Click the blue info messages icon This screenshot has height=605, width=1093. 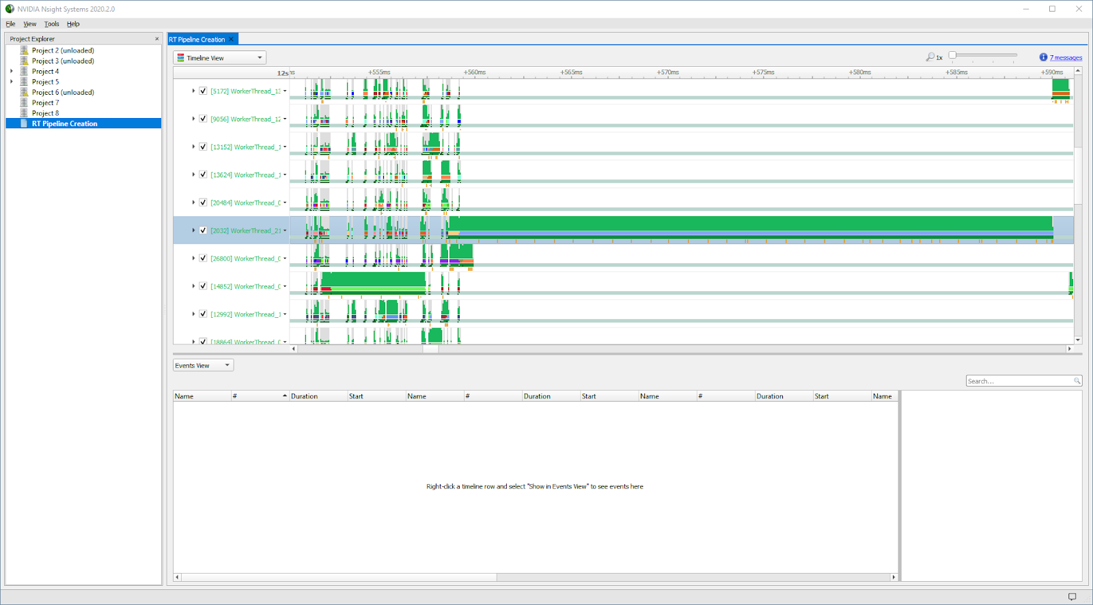pyautogui.click(x=1043, y=57)
